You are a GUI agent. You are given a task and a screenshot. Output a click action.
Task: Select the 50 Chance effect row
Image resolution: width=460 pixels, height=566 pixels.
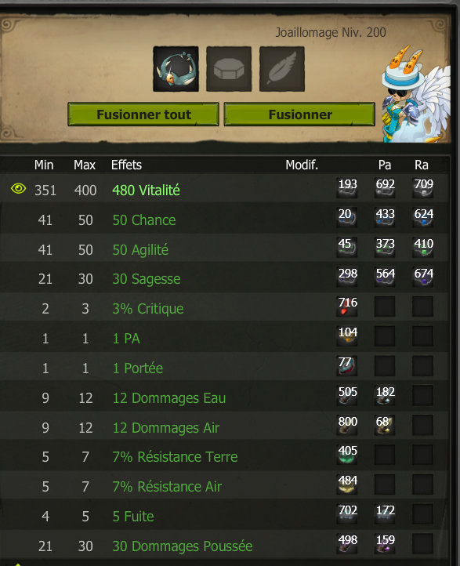click(223, 219)
